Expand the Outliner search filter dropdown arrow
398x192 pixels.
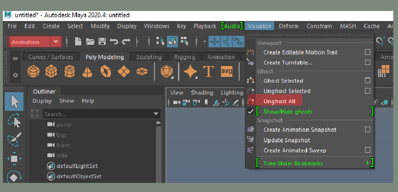click(156, 114)
